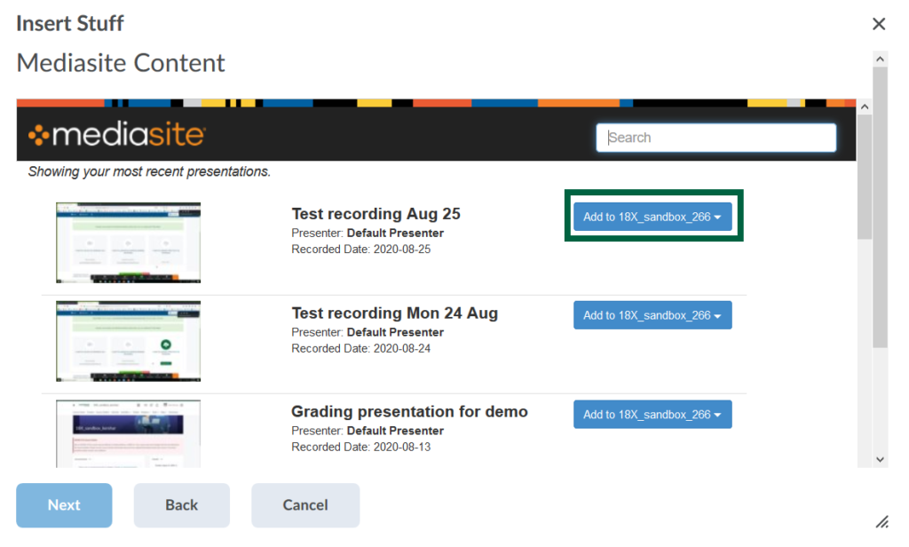This screenshot has width=909, height=547.
Task: Click the Test recording Aug 25 title
Action: tap(375, 214)
